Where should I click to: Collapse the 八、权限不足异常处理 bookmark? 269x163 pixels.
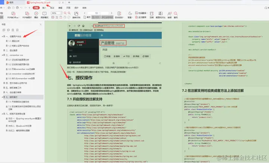(2, 114)
